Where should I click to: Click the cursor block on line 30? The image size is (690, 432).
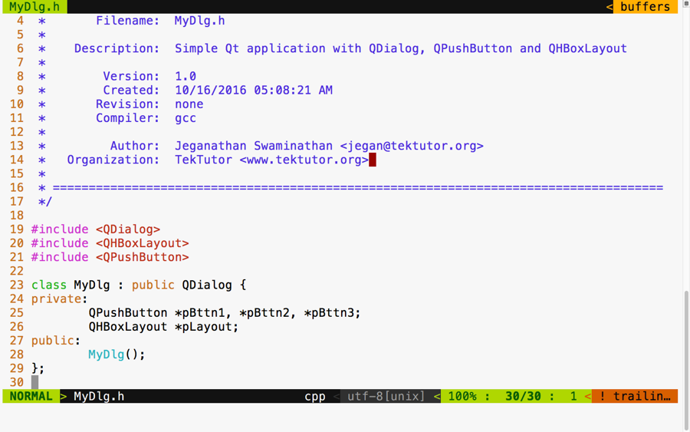34,382
